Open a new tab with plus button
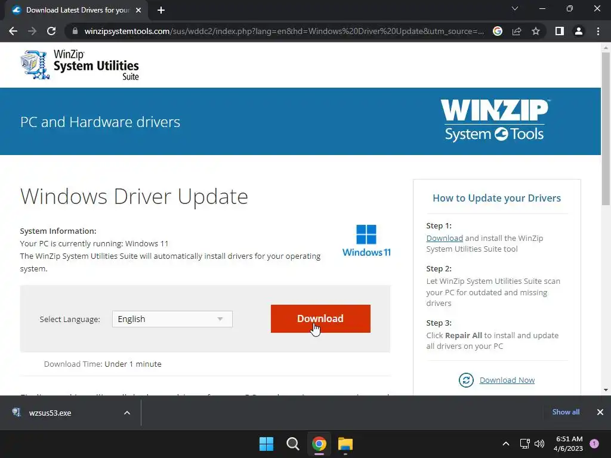This screenshot has height=458, width=611. tap(161, 10)
